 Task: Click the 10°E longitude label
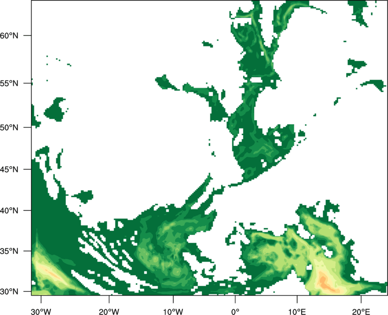297,312
